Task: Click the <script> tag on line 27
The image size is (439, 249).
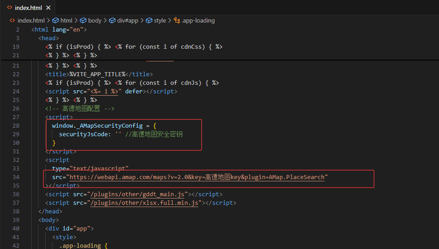Action: [59, 117]
